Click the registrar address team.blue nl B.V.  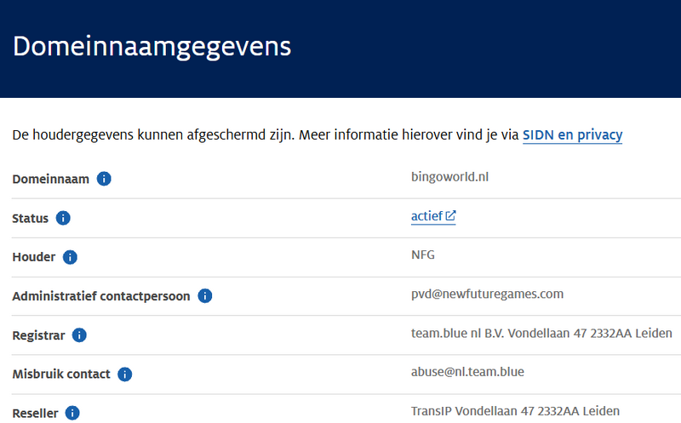click(x=541, y=333)
